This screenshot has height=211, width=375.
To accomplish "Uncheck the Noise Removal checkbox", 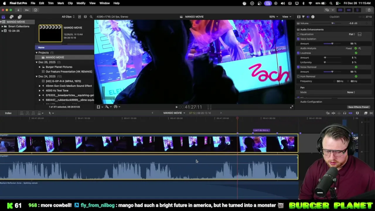I will [298, 67].
